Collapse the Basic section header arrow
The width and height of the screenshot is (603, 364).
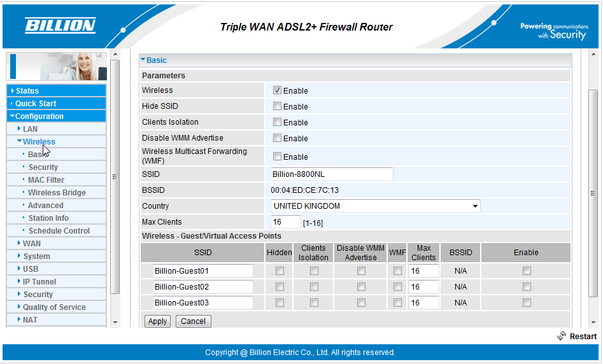(143, 60)
